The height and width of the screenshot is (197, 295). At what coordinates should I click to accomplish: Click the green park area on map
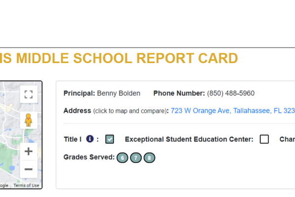[x=6, y=159]
